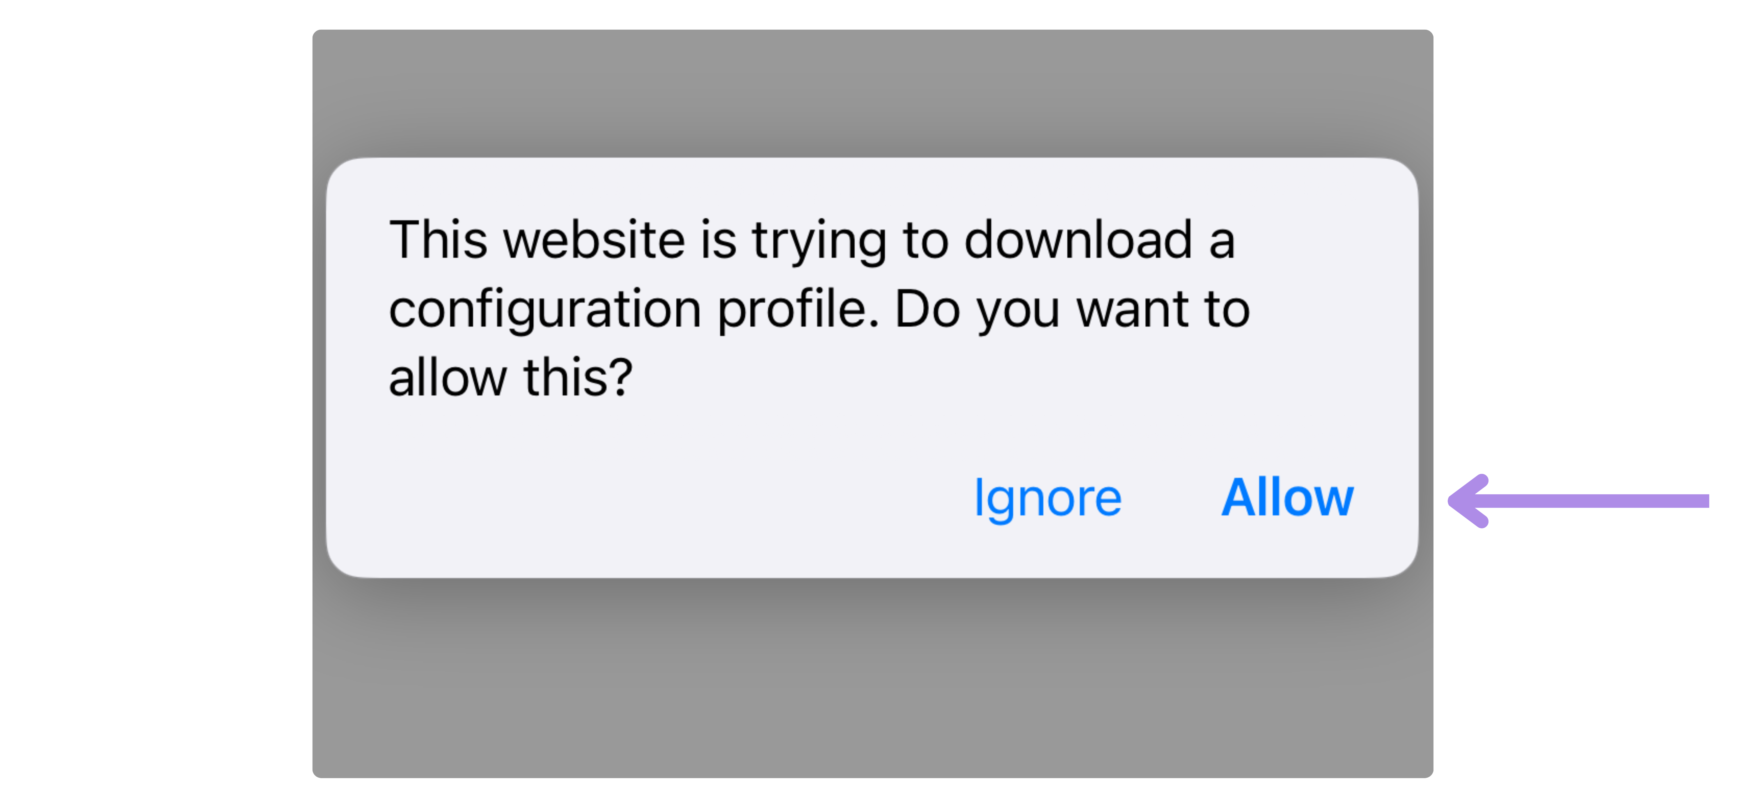This screenshot has height=802, width=1746.
Task: Choose Ignore to reject the profile download
Action: tap(1048, 499)
